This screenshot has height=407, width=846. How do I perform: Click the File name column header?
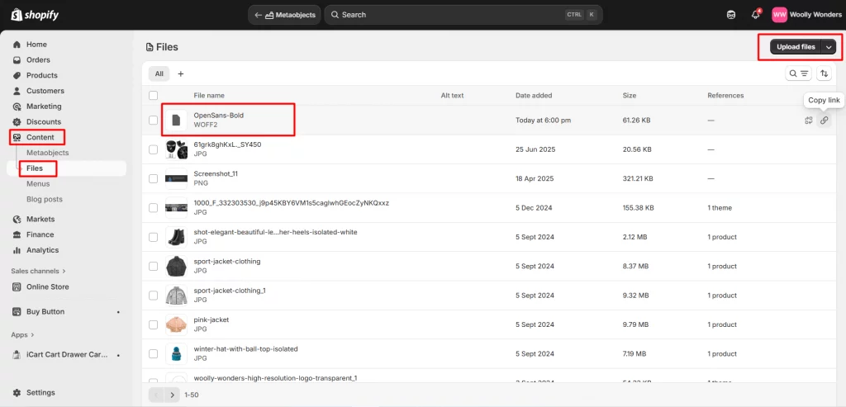click(209, 96)
